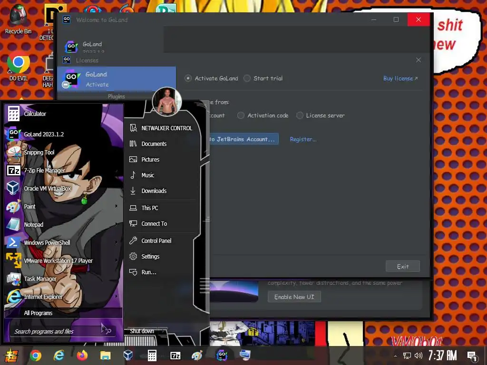This screenshot has height=365, width=487.
Task: Open shut down options arrow
Action: [x=163, y=331]
